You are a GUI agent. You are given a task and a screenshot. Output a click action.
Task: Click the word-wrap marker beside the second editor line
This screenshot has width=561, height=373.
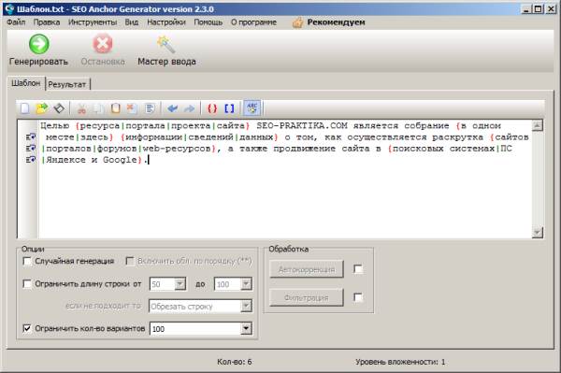(31, 137)
